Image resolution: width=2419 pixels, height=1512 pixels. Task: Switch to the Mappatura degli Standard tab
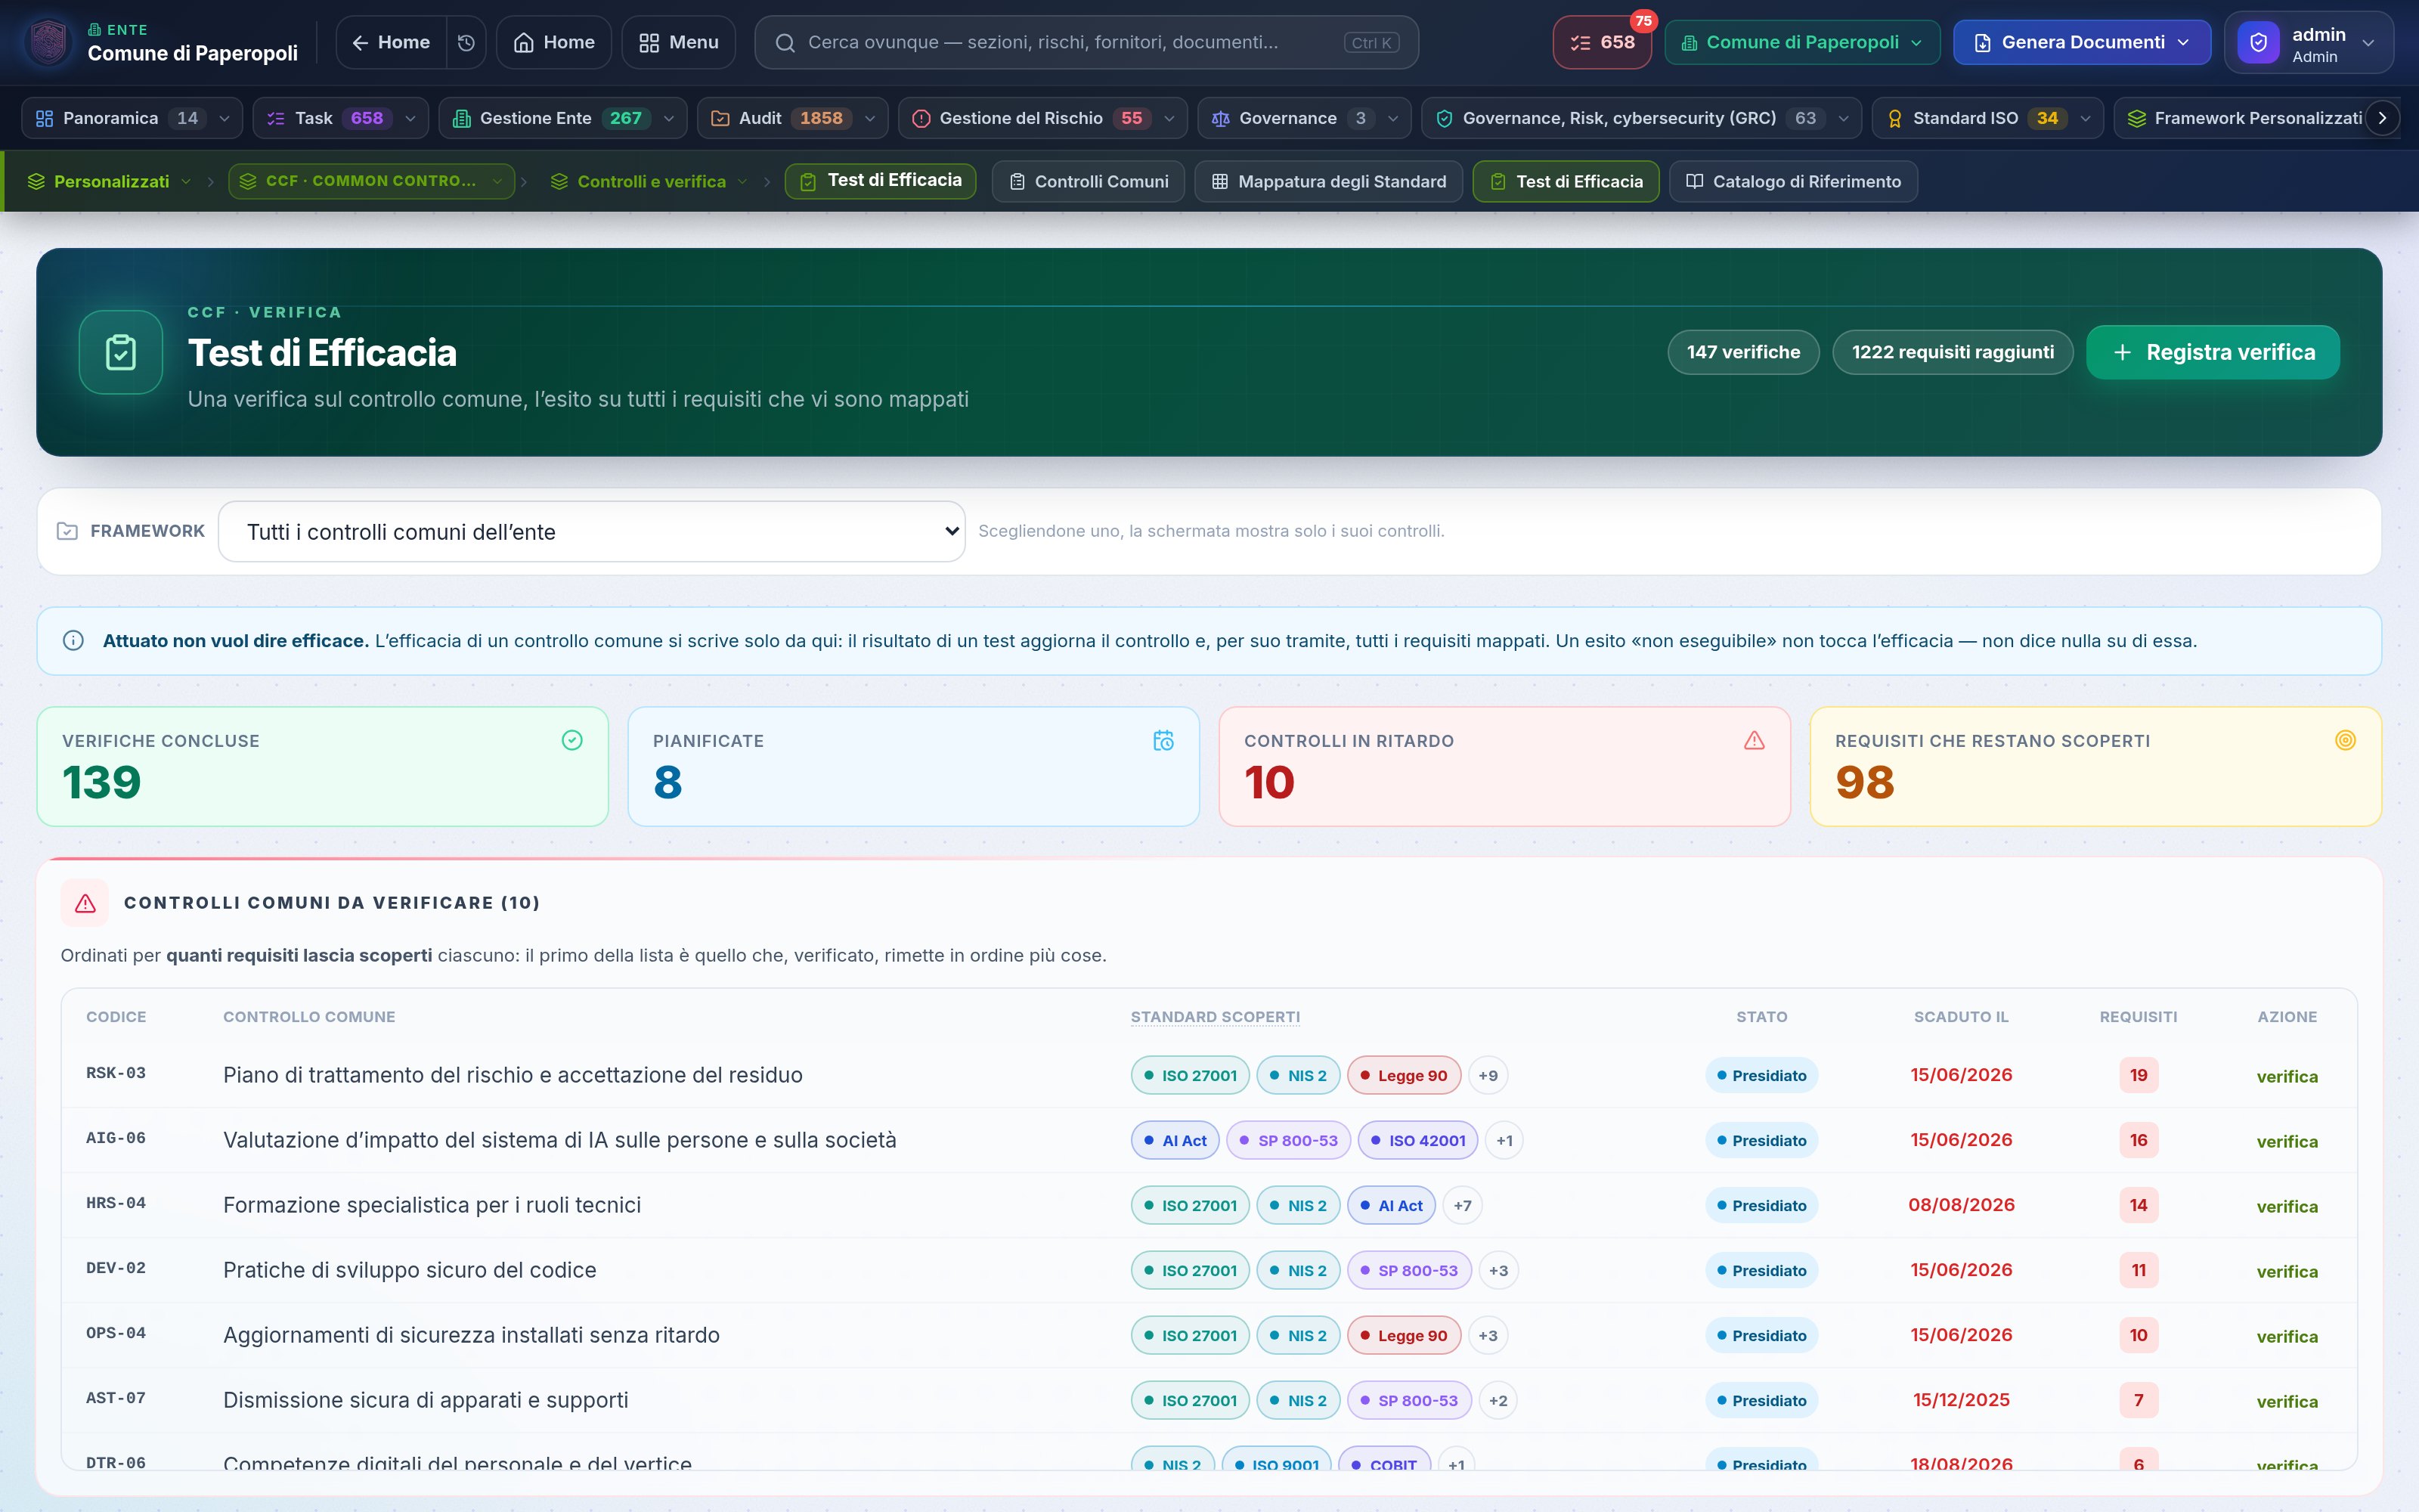(x=1328, y=181)
